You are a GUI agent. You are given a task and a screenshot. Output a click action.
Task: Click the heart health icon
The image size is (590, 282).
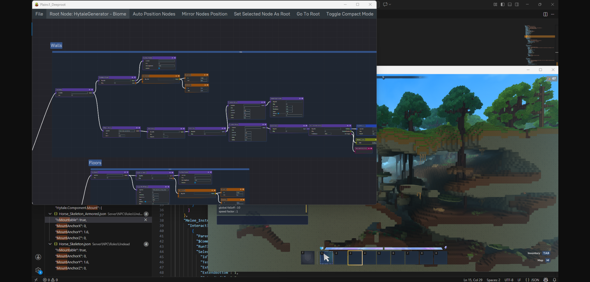click(x=321, y=248)
